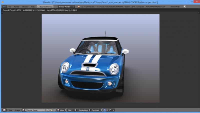The image size is (200, 113).
Task: Toggle the Z-buffer channel display
Action: tap(113, 110)
